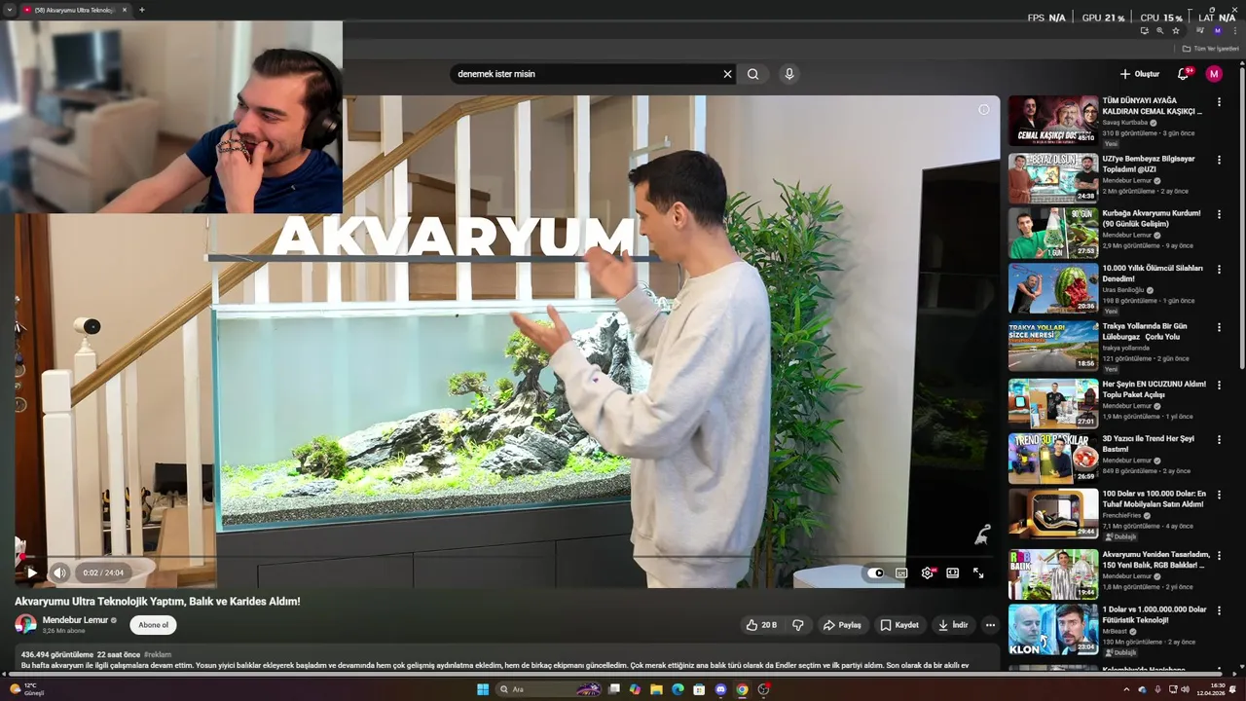Open the Windows Start button
Viewport: 1246px width, 701px height.
click(x=483, y=689)
